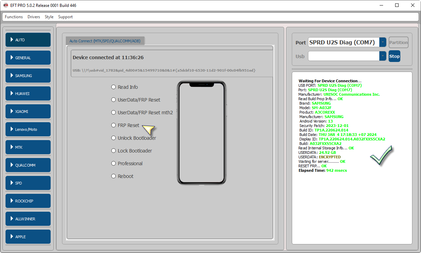This screenshot has height=253, width=421.
Task: Click the phone image in the center
Action: pos(202,133)
